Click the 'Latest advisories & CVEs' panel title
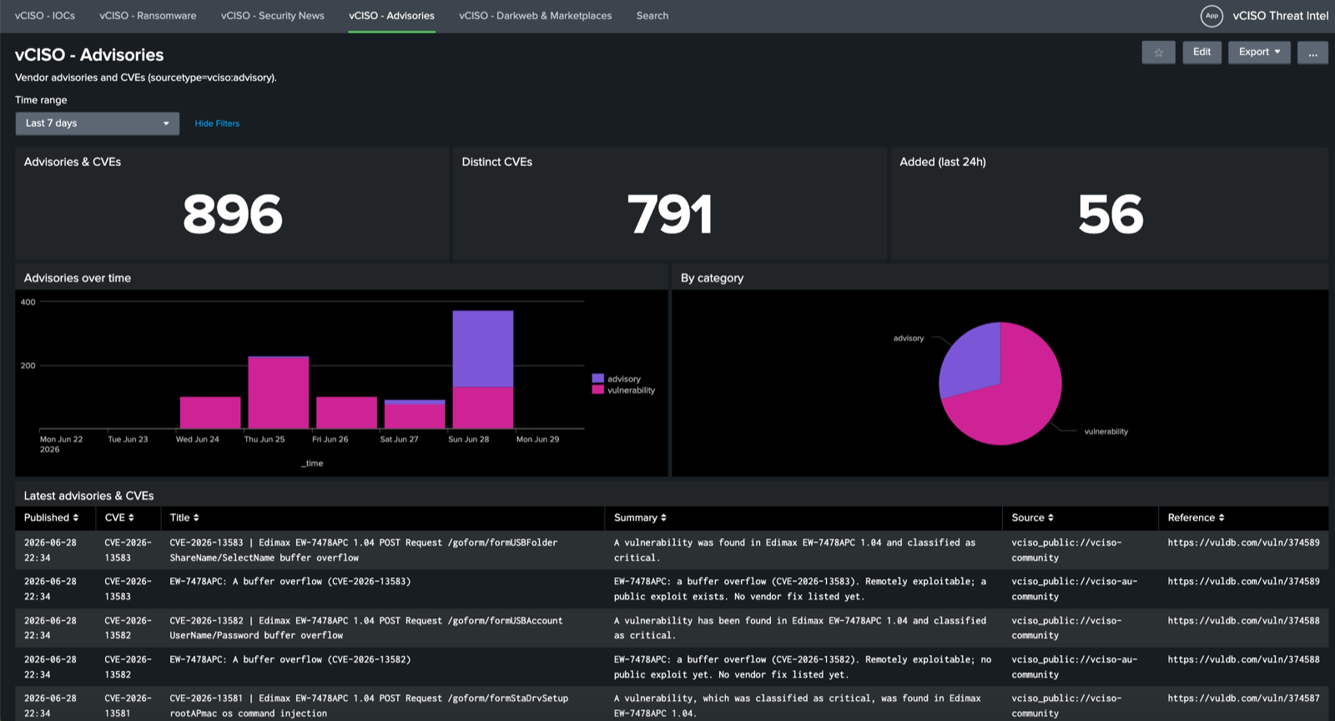This screenshot has height=721, width=1335. click(88, 496)
